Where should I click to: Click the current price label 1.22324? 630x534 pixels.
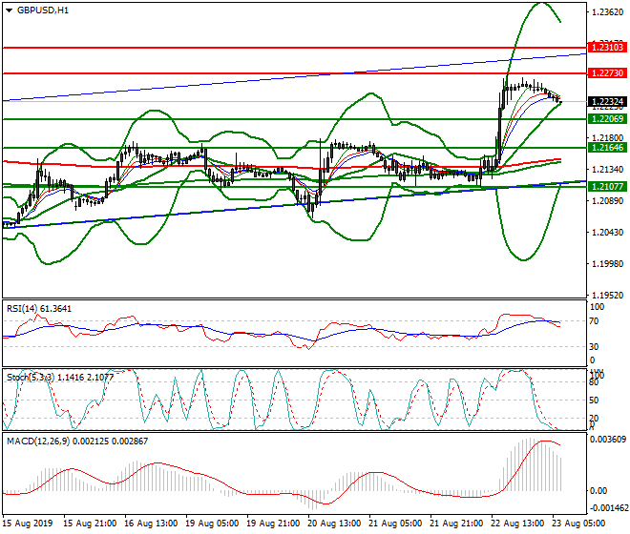click(607, 102)
